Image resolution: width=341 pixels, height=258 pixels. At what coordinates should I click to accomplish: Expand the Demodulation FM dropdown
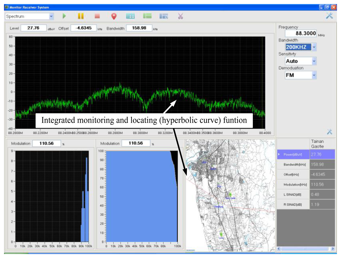tap(314, 75)
